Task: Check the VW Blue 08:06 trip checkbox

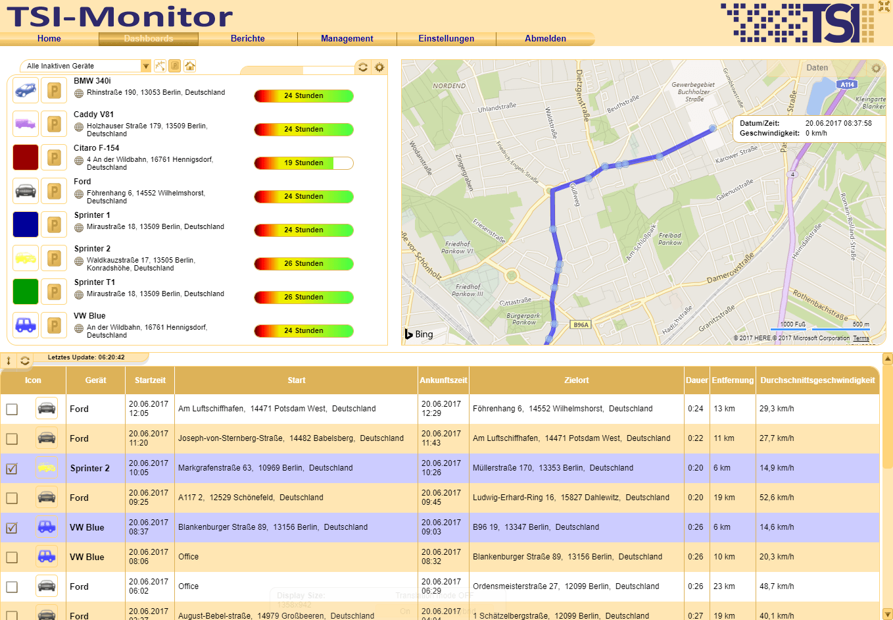Action: pos(12,557)
